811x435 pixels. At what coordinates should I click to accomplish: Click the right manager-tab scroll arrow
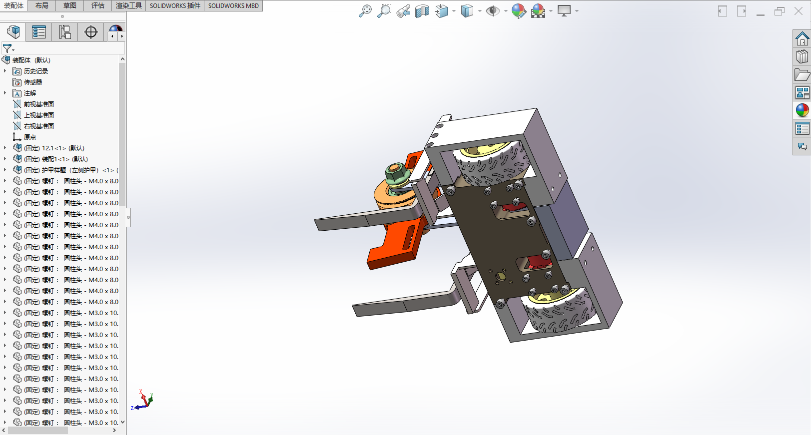pyautogui.click(x=121, y=36)
